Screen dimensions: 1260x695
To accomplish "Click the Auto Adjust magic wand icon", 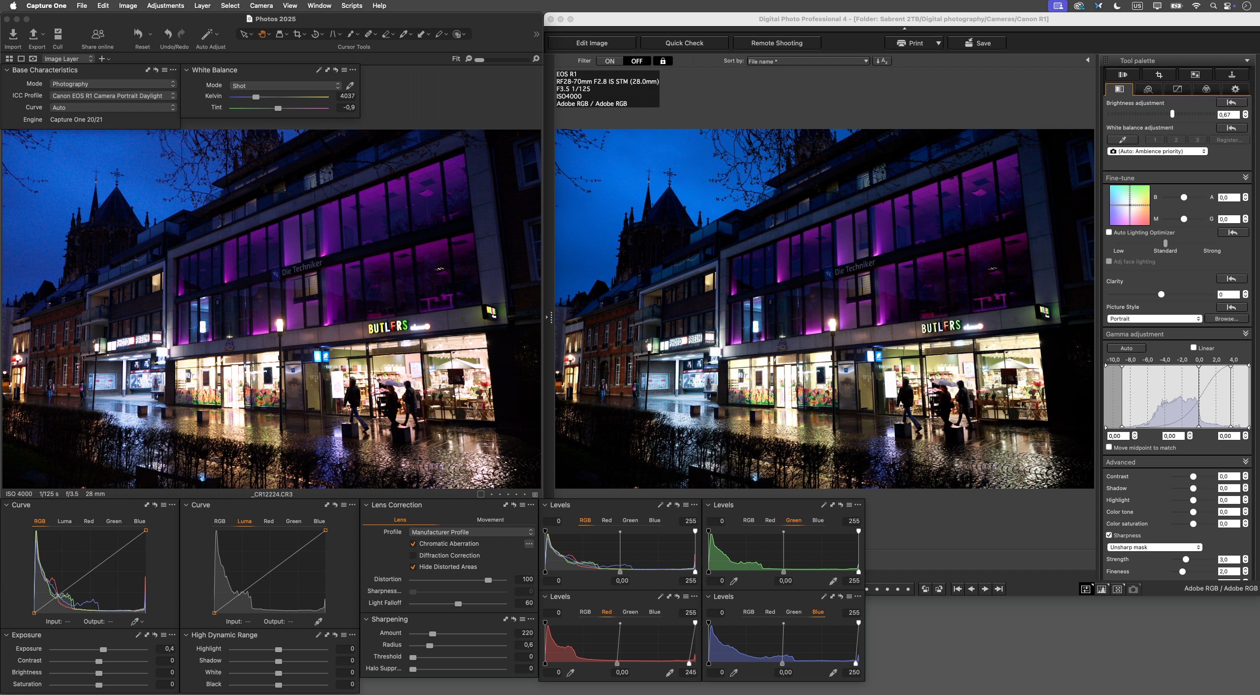I will [207, 34].
